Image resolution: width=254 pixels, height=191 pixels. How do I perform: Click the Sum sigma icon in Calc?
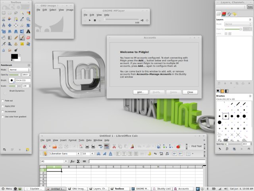coord(78,161)
